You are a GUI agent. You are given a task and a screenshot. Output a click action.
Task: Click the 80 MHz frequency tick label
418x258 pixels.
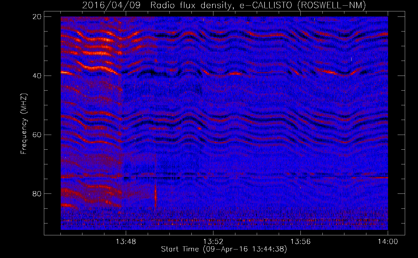pos(37,194)
